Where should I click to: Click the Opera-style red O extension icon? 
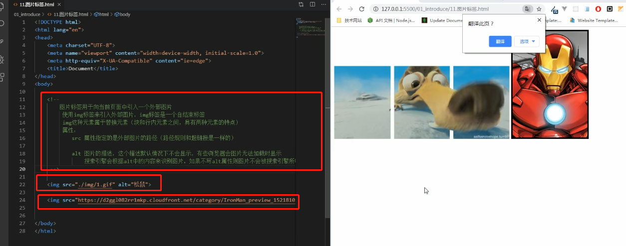point(598,9)
